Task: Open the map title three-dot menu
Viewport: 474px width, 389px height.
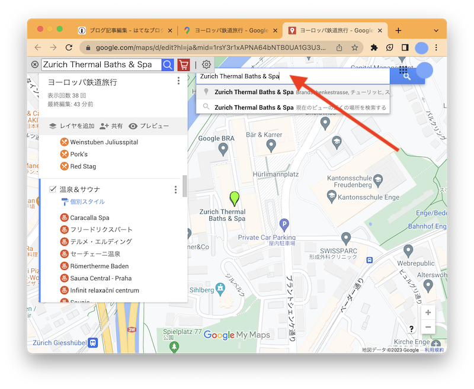Action: pyautogui.click(x=178, y=81)
